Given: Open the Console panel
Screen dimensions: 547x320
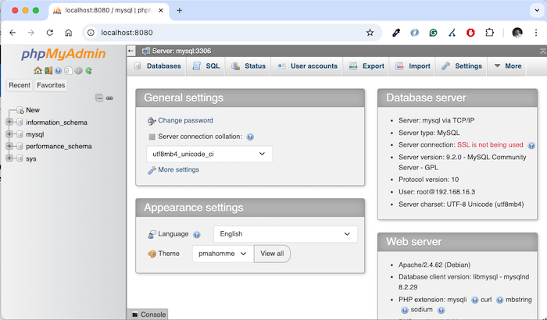Looking at the screenshot, I should coord(149,315).
